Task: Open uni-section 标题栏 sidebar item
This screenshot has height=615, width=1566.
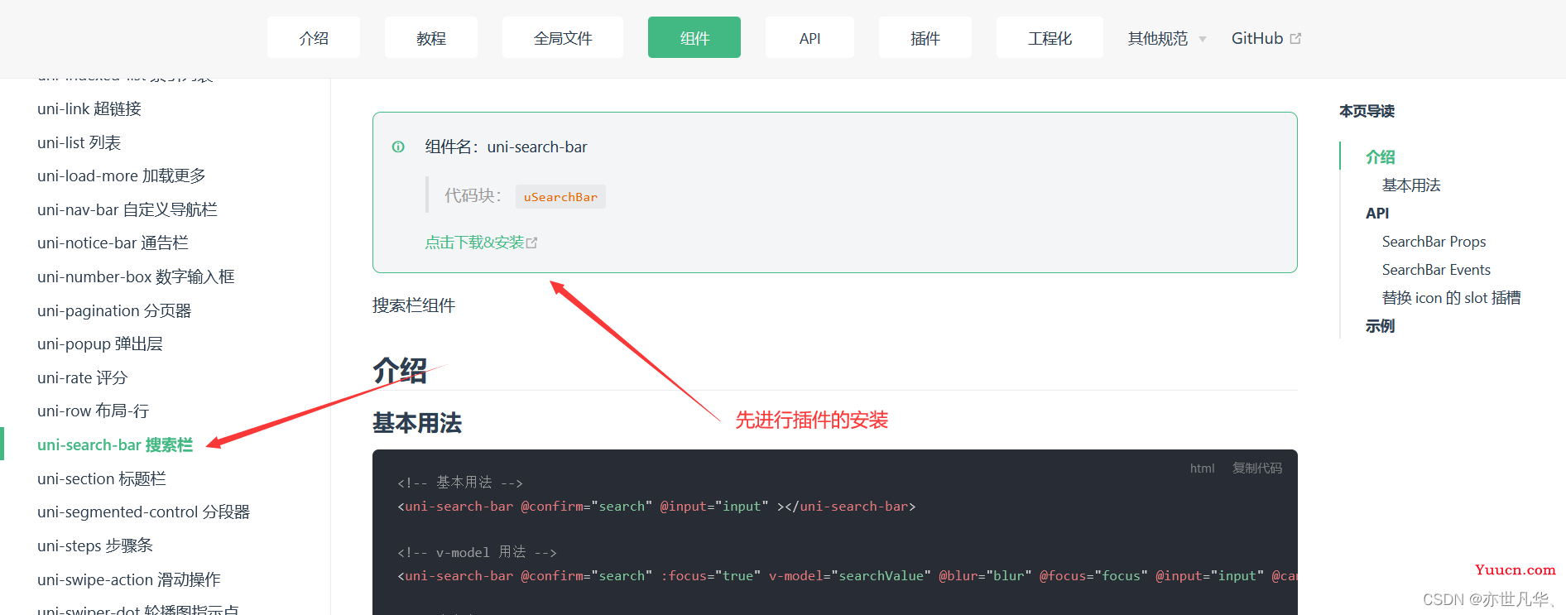Action: coord(102,478)
